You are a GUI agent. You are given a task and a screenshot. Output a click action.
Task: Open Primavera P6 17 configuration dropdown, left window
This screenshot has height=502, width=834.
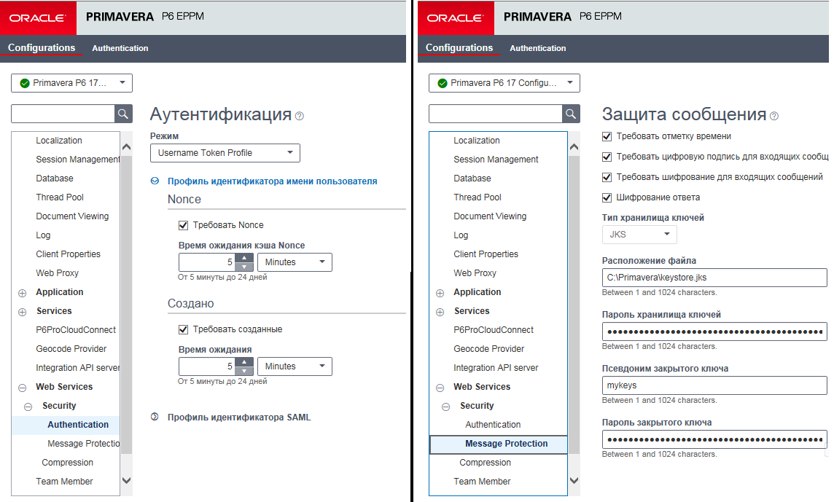tap(71, 83)
